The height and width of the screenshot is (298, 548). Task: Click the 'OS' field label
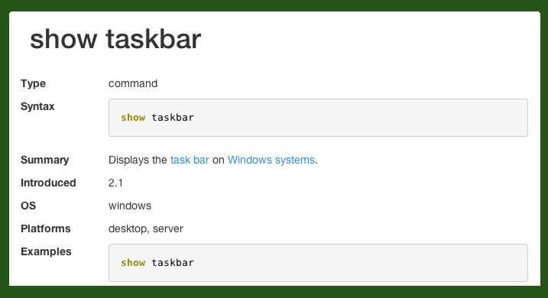click(28, 206)
